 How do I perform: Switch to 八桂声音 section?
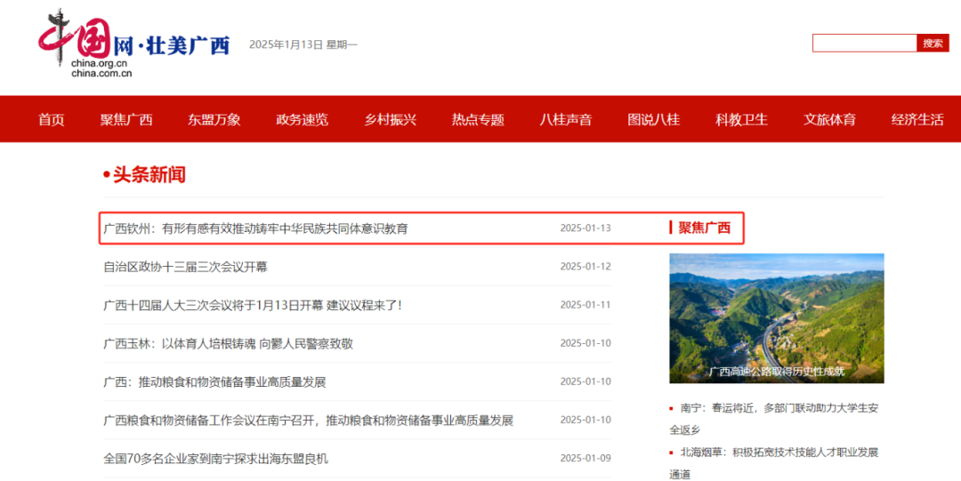click(x=566, y=119)
